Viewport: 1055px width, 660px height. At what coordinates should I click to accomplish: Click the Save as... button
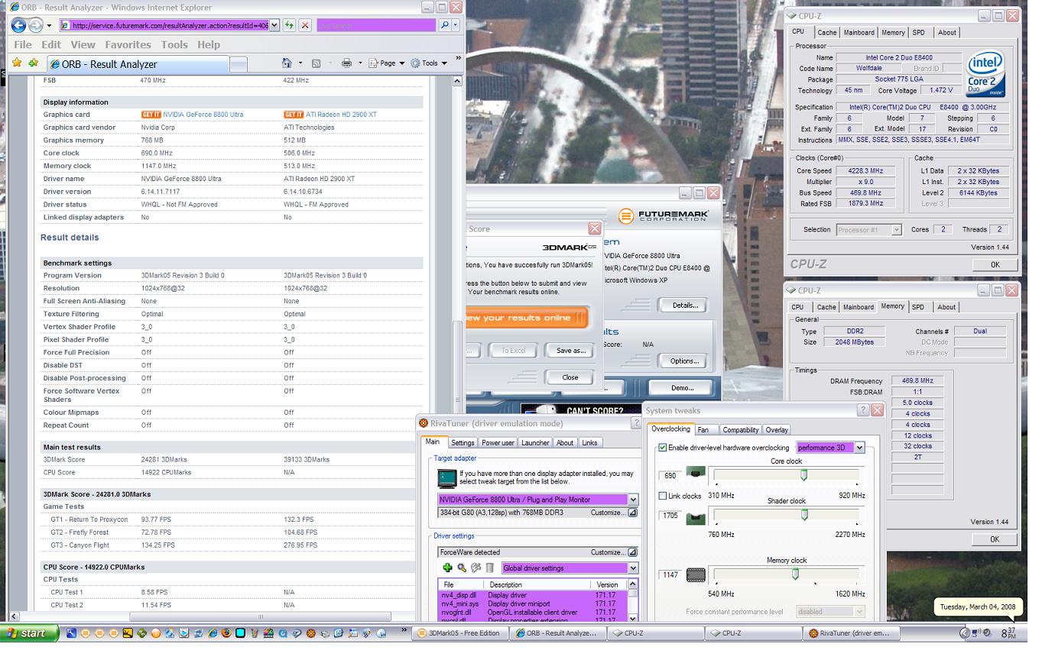coord(570,351)
